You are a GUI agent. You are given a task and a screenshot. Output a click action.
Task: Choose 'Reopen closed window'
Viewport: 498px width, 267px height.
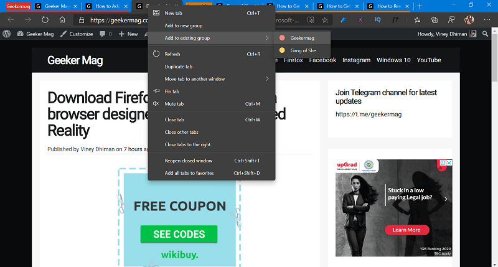212,161
